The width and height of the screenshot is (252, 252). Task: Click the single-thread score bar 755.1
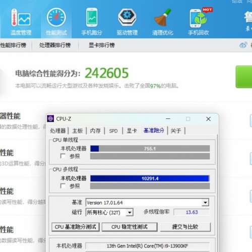click(x=150, y=149)
